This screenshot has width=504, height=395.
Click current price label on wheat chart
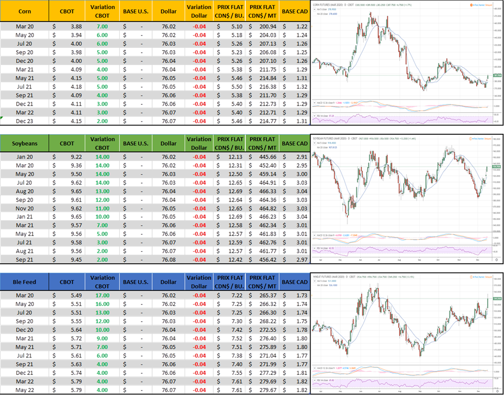click(497, 299)
